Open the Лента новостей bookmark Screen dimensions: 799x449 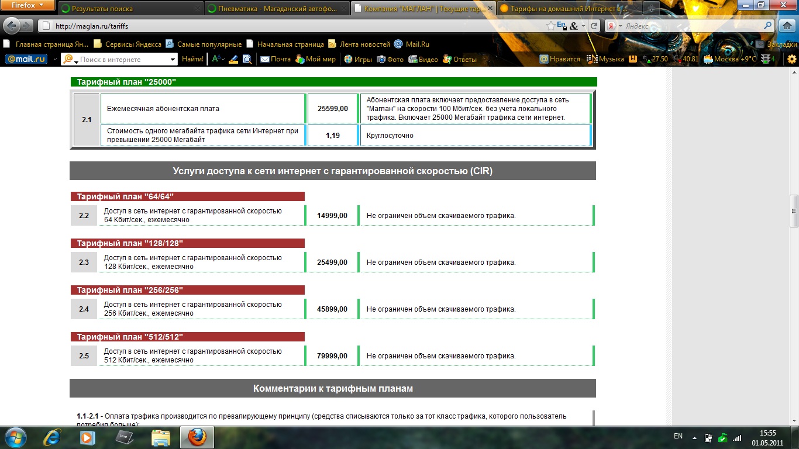point(359,44)
